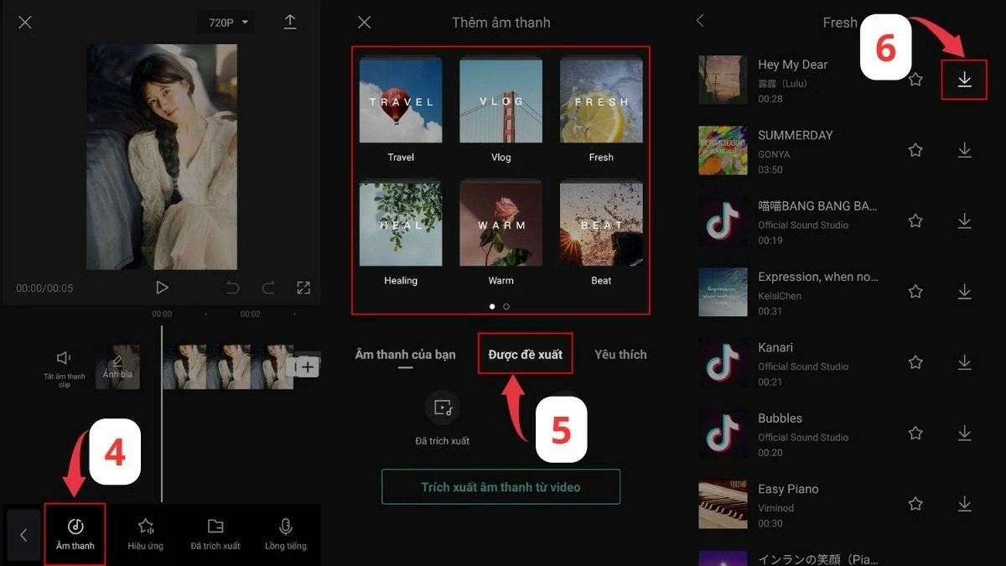The width and height of the screenshot is (1006, 566).
Task: Favorite the Kanari track with star
Action: (x=915, y=362)
